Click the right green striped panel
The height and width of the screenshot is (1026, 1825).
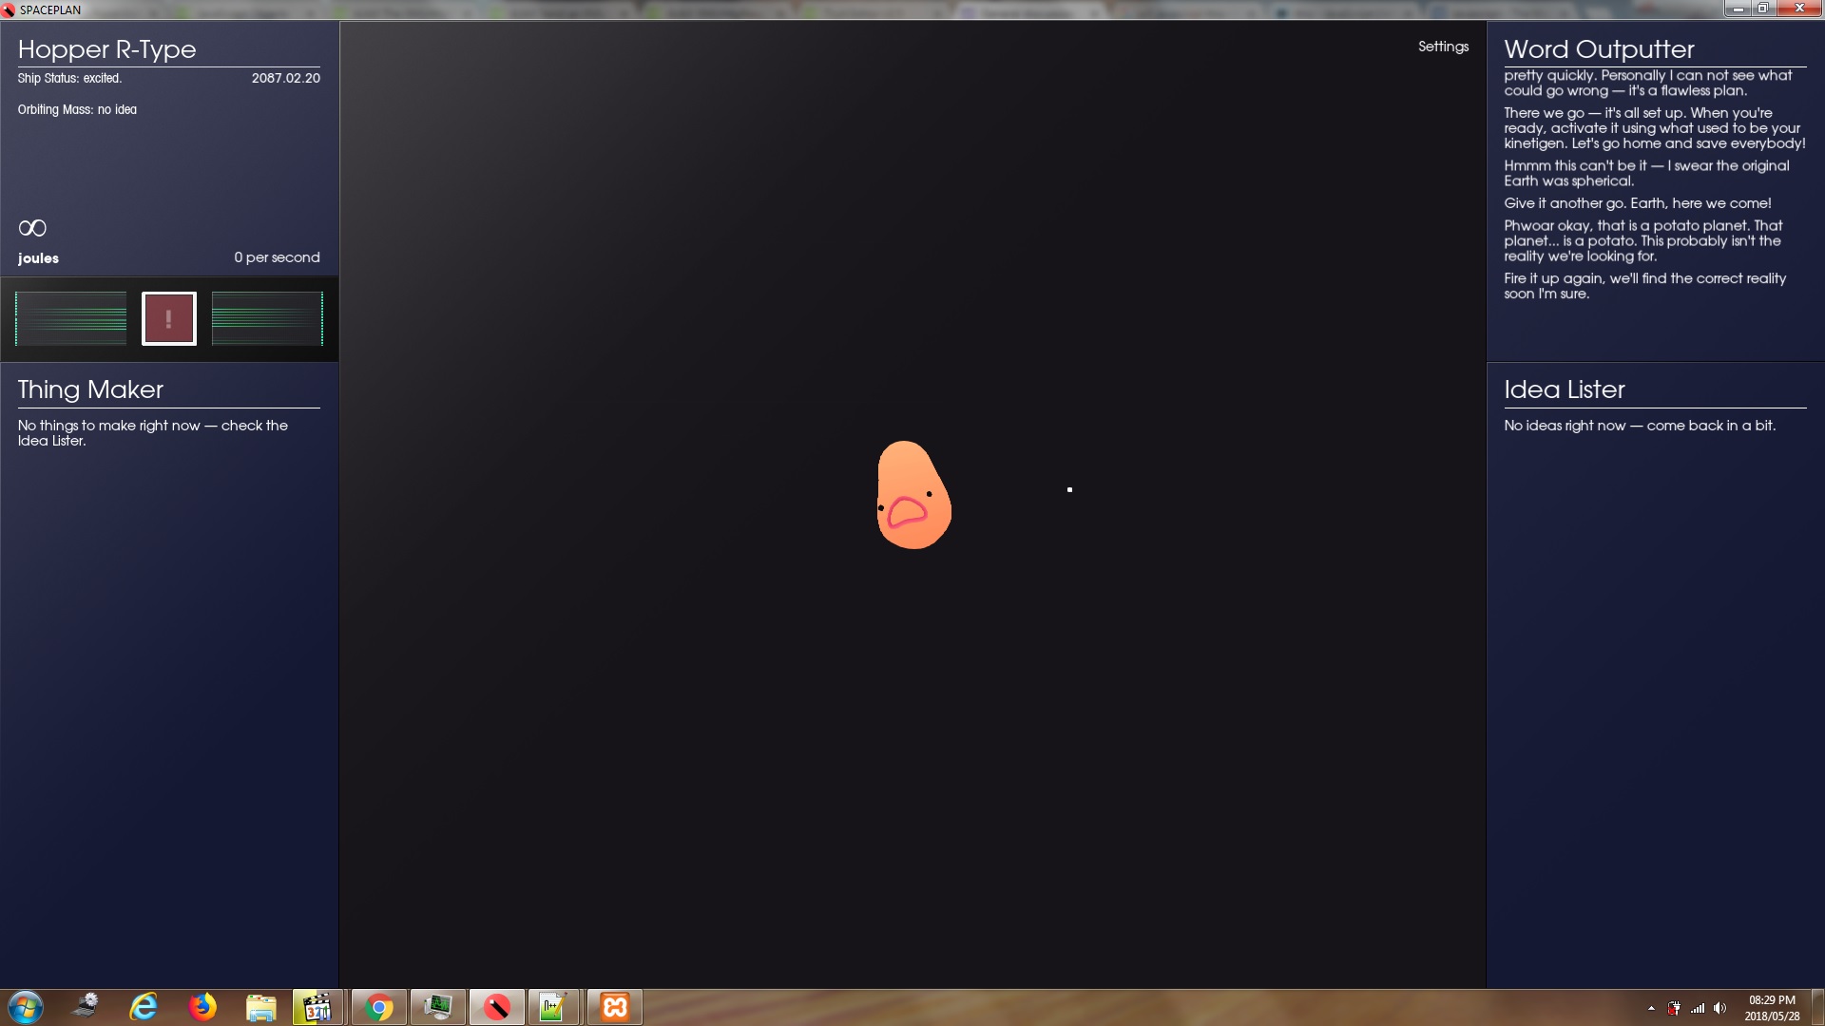click(x=267, y=318)
